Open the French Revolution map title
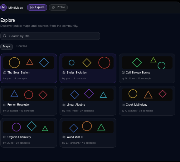This screenshot has width=180, height=162. (19, 105)
